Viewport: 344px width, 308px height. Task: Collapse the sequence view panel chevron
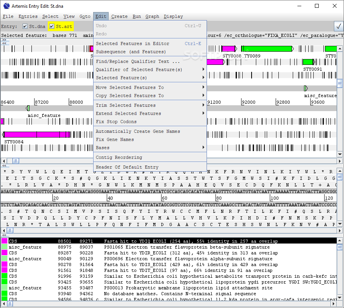click(x=4, y=165)
